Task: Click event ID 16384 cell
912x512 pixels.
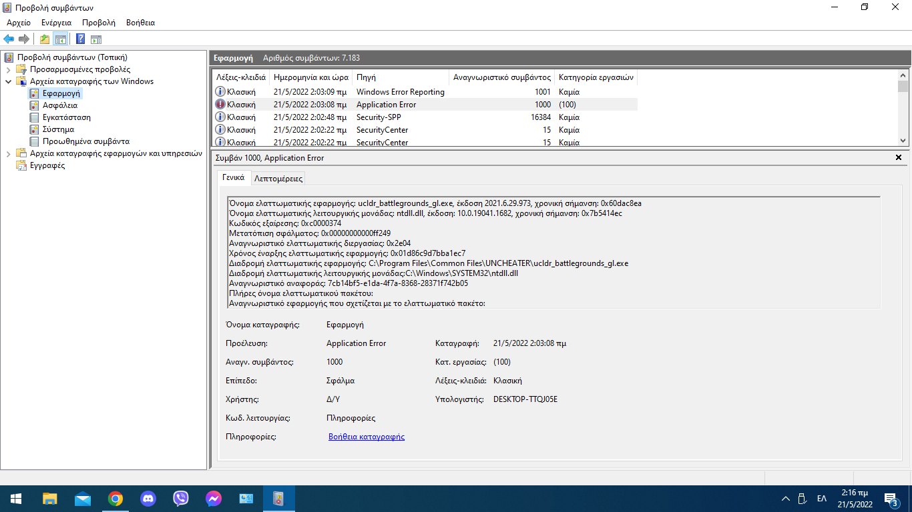Action: 541,117
